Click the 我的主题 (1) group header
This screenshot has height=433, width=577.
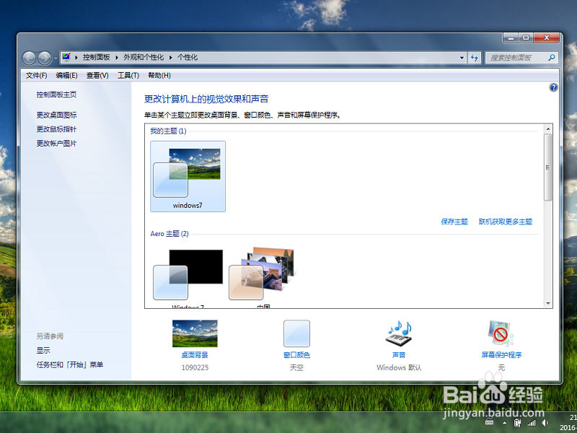coord(168,131)
